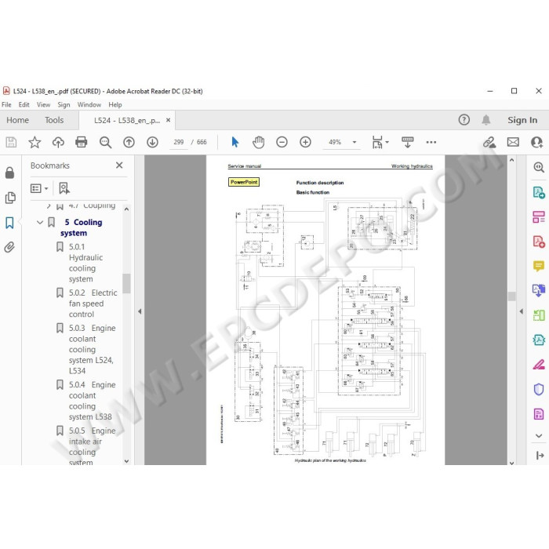549x549 pixels.
Task: Open the Attachments paperclip panel
Action: point(9,247)
